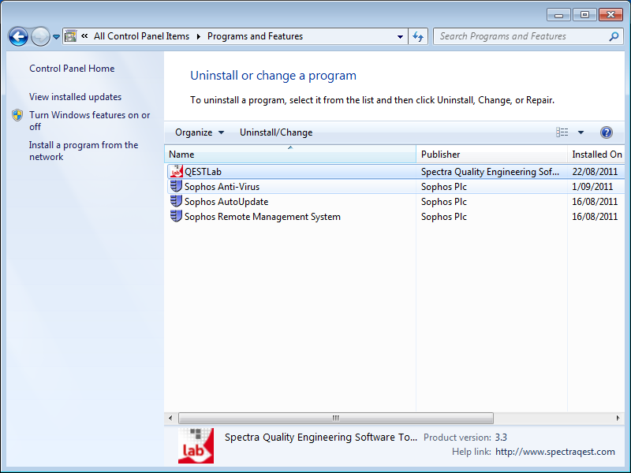
Task: Click the change view icon
Action: tap(562, 132)
